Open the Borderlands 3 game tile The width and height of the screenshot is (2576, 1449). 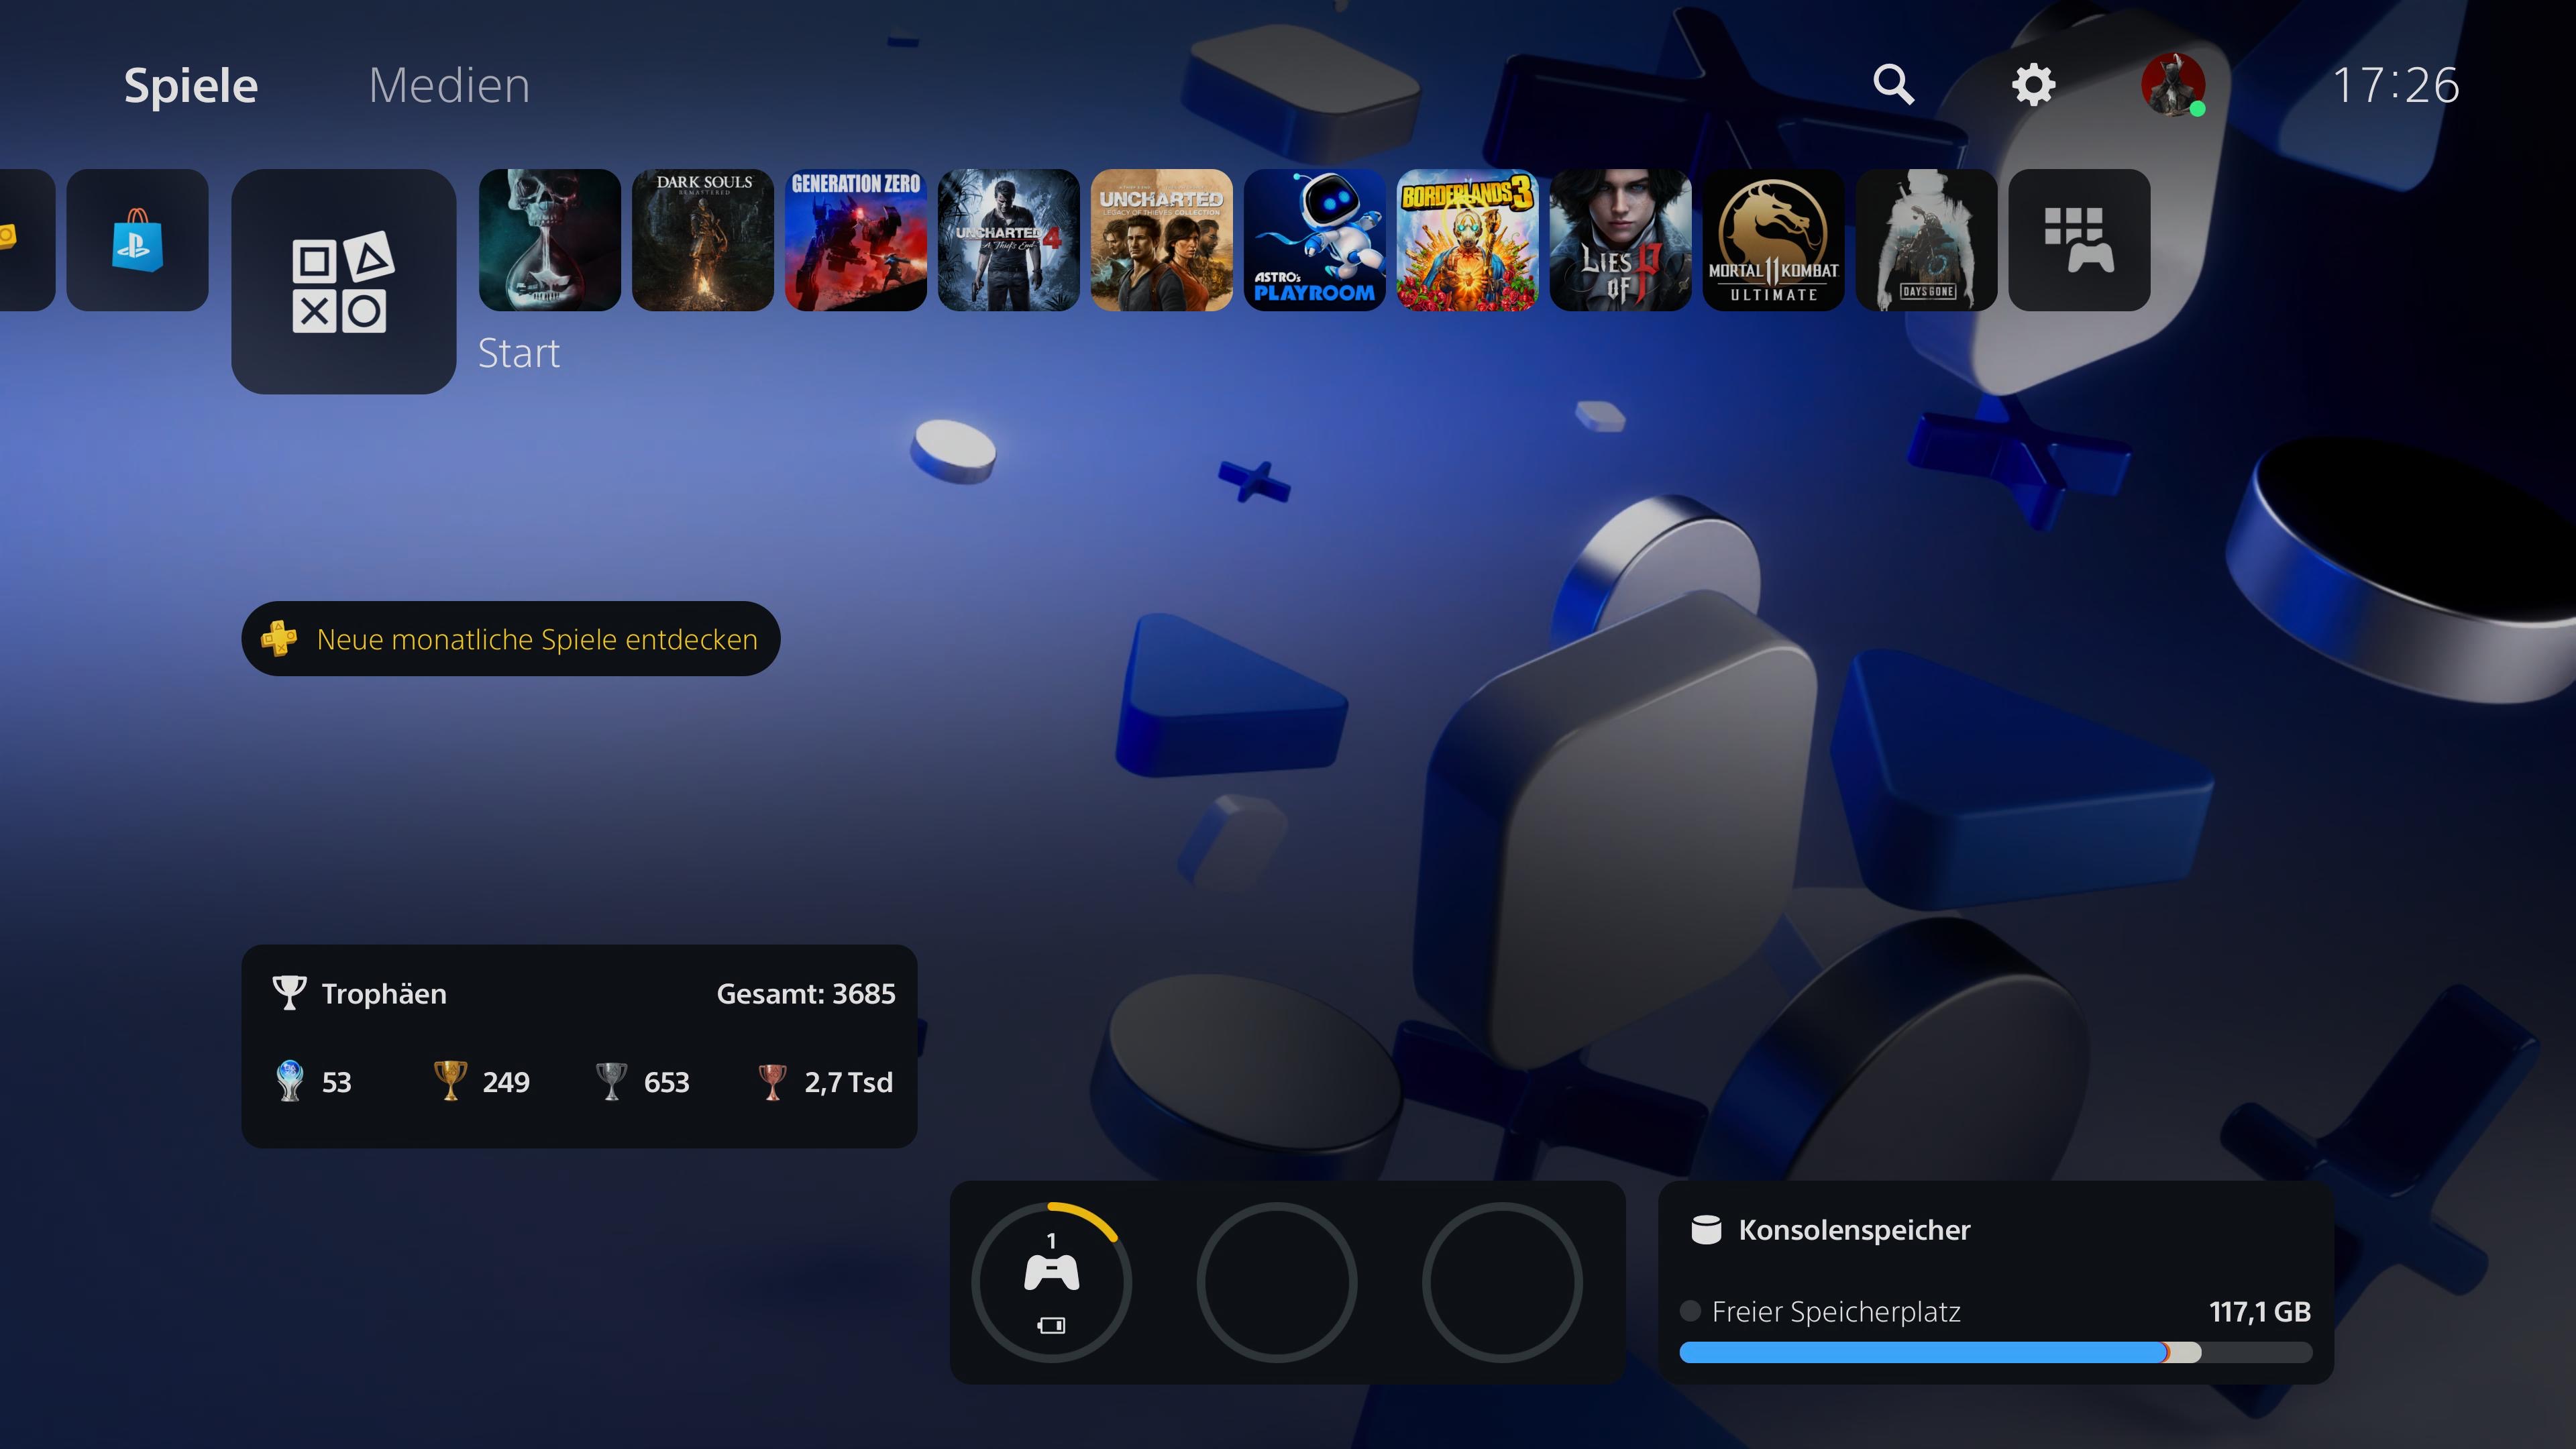pyautogui.click(x=1467, y=240)
